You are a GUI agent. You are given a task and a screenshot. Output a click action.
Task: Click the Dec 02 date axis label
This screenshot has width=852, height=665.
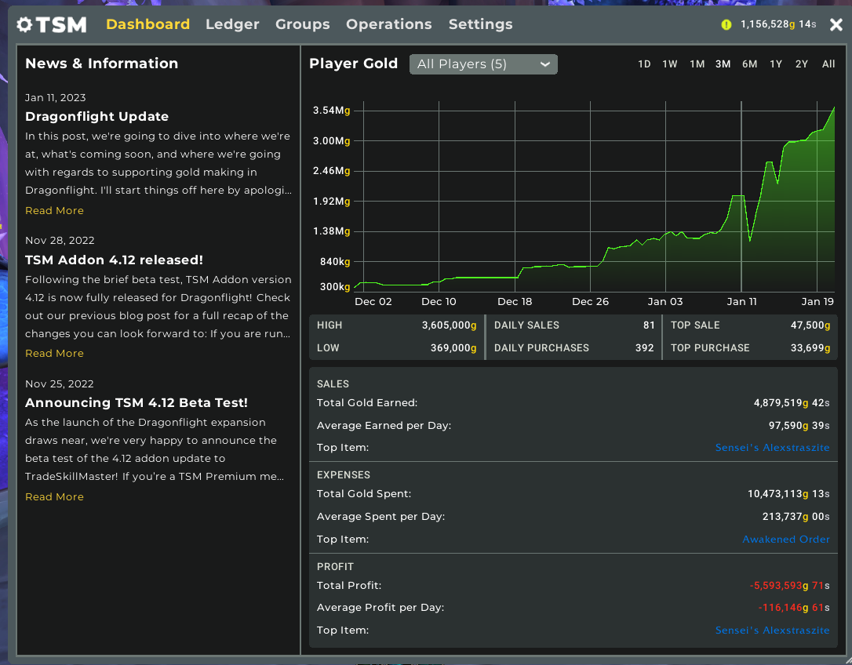tap(373, 302)
